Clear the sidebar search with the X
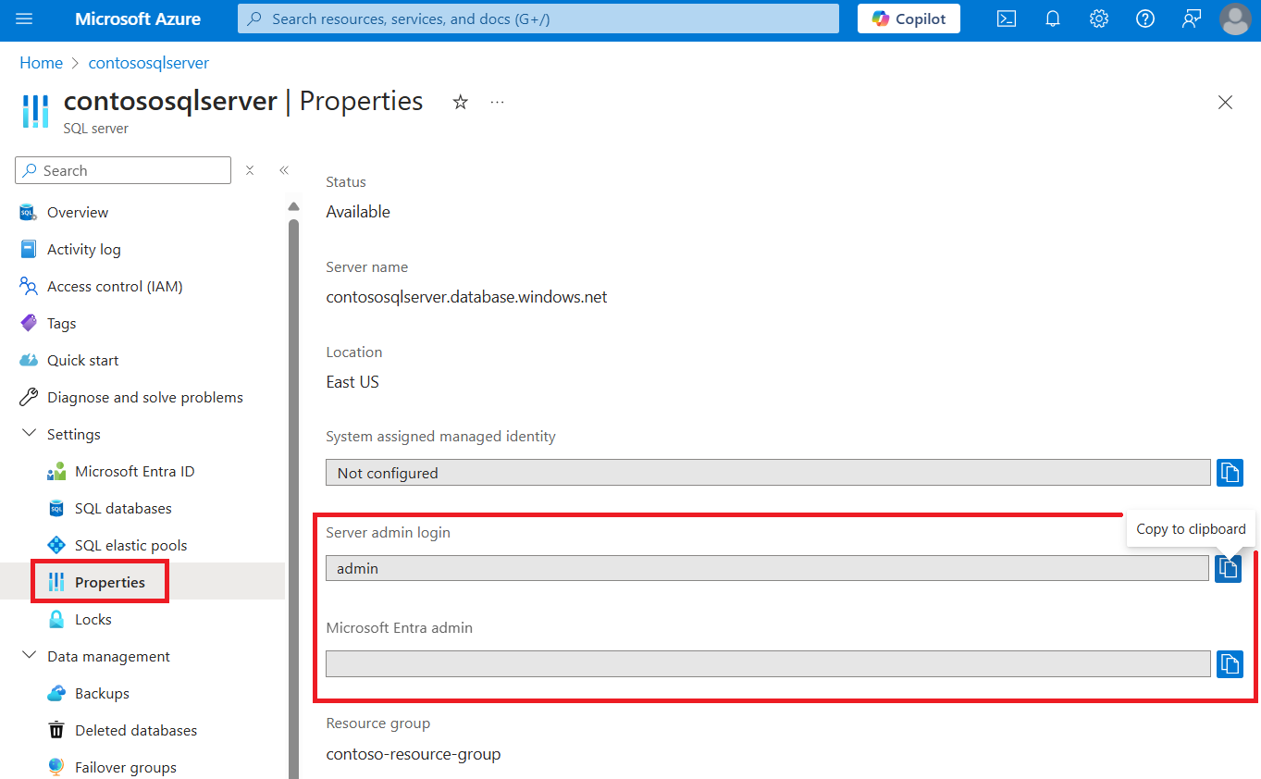The width and height of the screenshot is (1261, 779). [x=249, y=170]
